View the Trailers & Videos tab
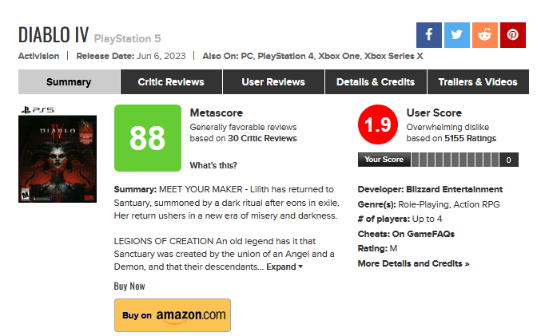 [478, 82]
